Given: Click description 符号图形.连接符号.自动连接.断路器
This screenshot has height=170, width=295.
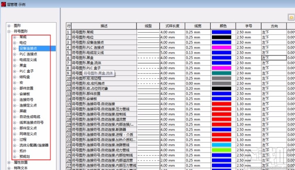Looking at the screenshot, I should click(x=104, y=130).
